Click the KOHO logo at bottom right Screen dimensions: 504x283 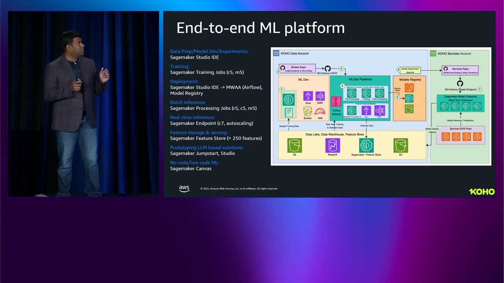click(482, 191)
